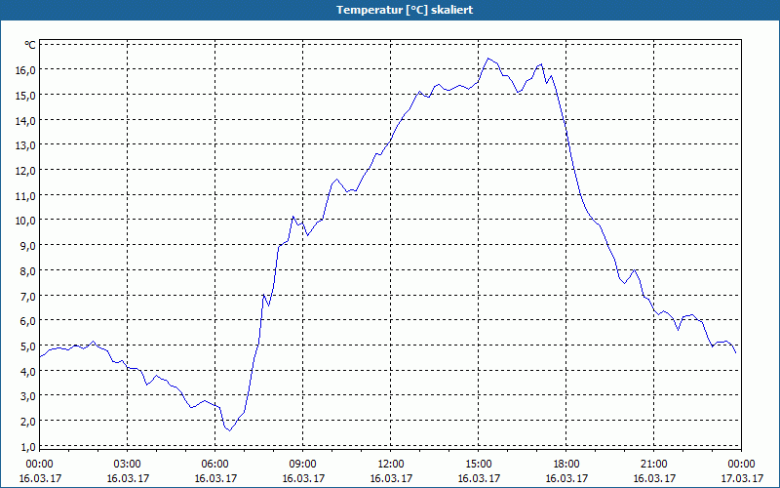Click the 7,0 y-axis label

[28, 297]
